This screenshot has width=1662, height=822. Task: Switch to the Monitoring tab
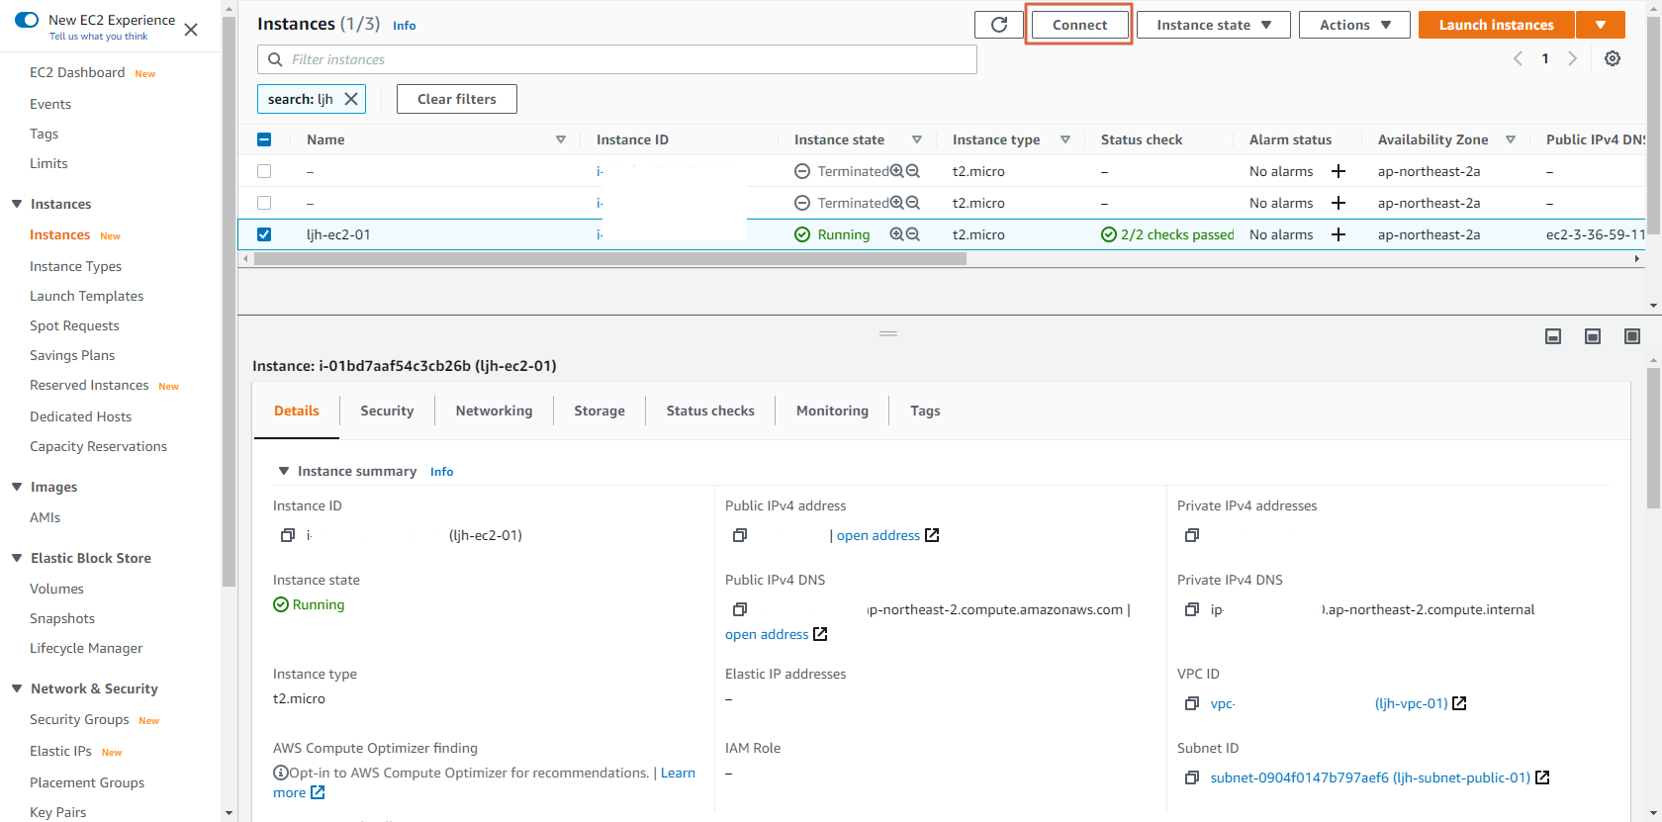[x=832, y=411]
